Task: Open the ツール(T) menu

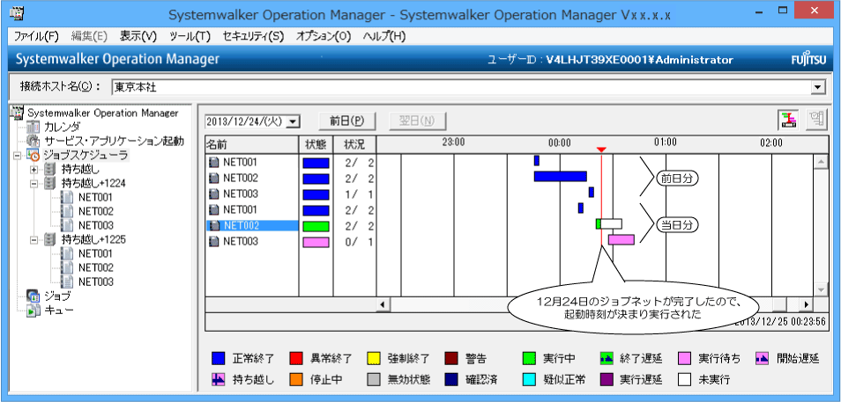Action: 190,36
